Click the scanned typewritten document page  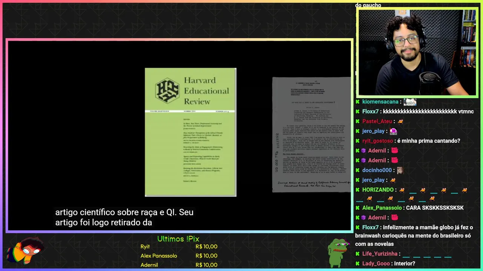(x=311, y=134)
